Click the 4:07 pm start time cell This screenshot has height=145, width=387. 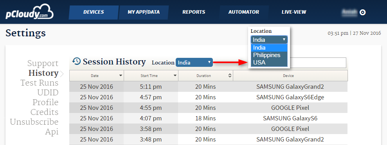151,118
